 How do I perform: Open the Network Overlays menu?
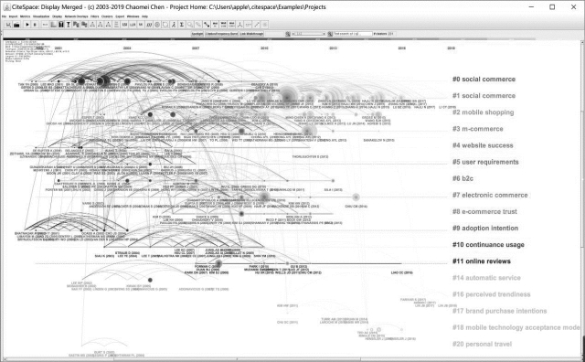[76, 16]
